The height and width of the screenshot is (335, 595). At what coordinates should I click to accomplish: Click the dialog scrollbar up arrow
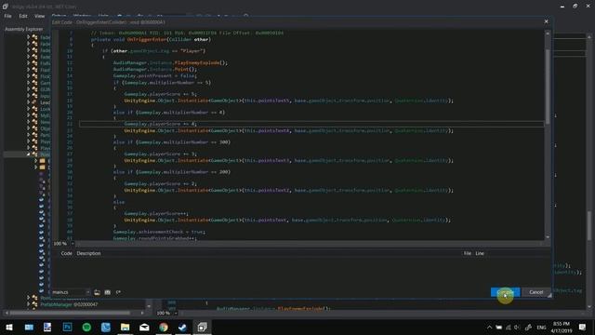(x=548, y=33)
